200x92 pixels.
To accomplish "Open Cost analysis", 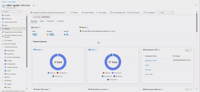I will click(8, 40).
